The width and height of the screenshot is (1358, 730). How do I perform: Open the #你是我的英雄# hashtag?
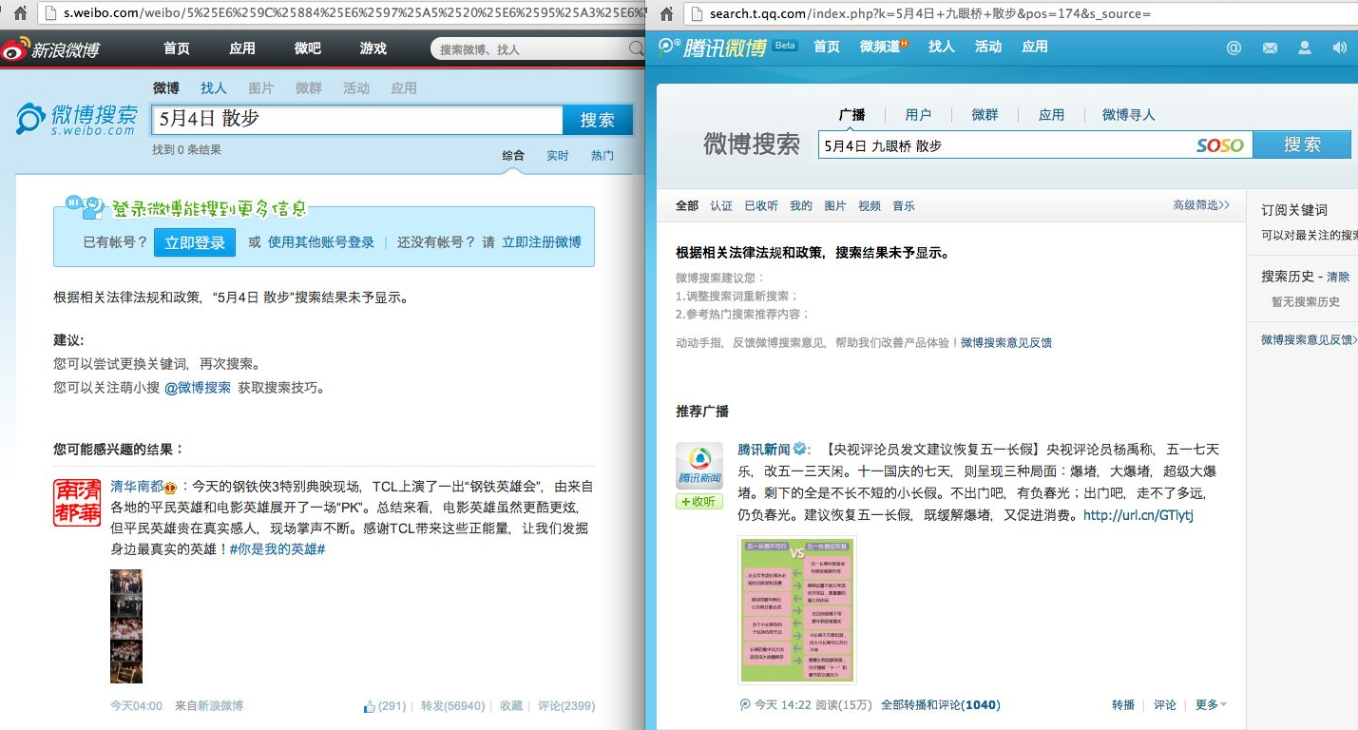[277, 549]
